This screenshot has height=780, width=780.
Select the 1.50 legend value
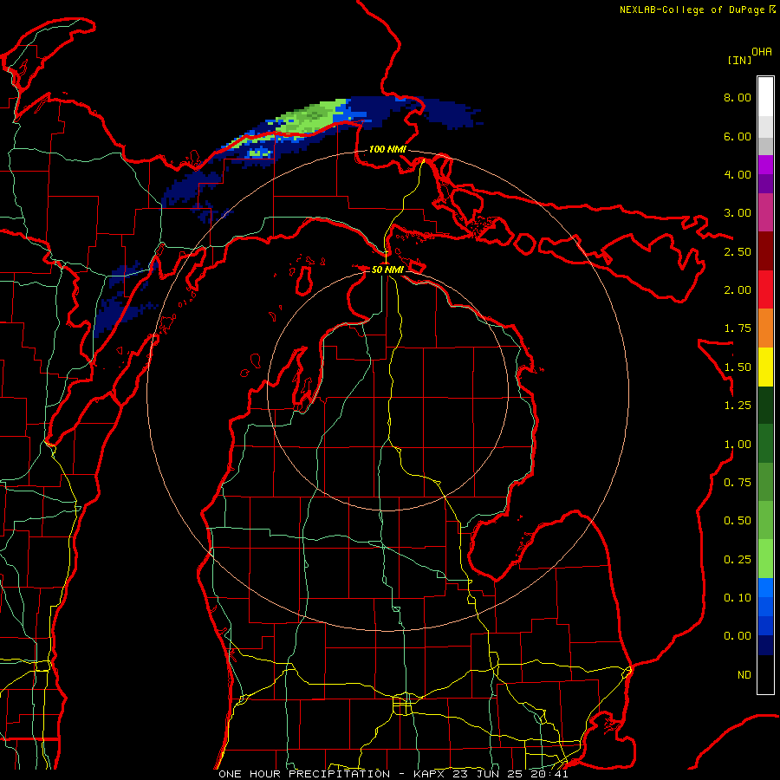coord(738,367)
